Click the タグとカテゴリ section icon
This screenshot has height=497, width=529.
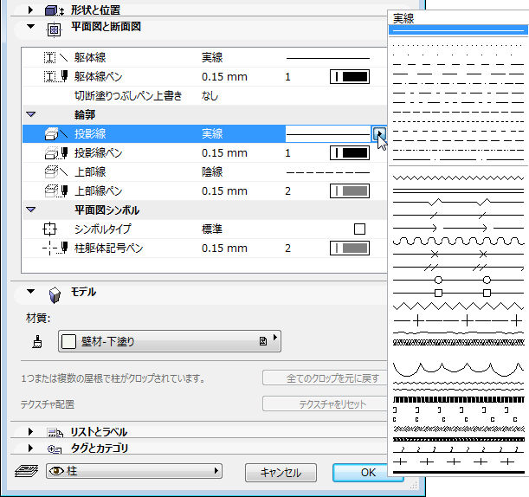click(55, 449)
